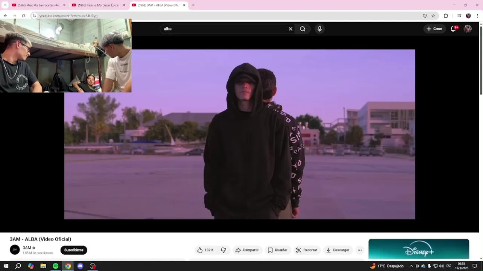
Task: Open the weather widget '17°C Despejado'
Action: pyautogui.click(x=386, y=266)
